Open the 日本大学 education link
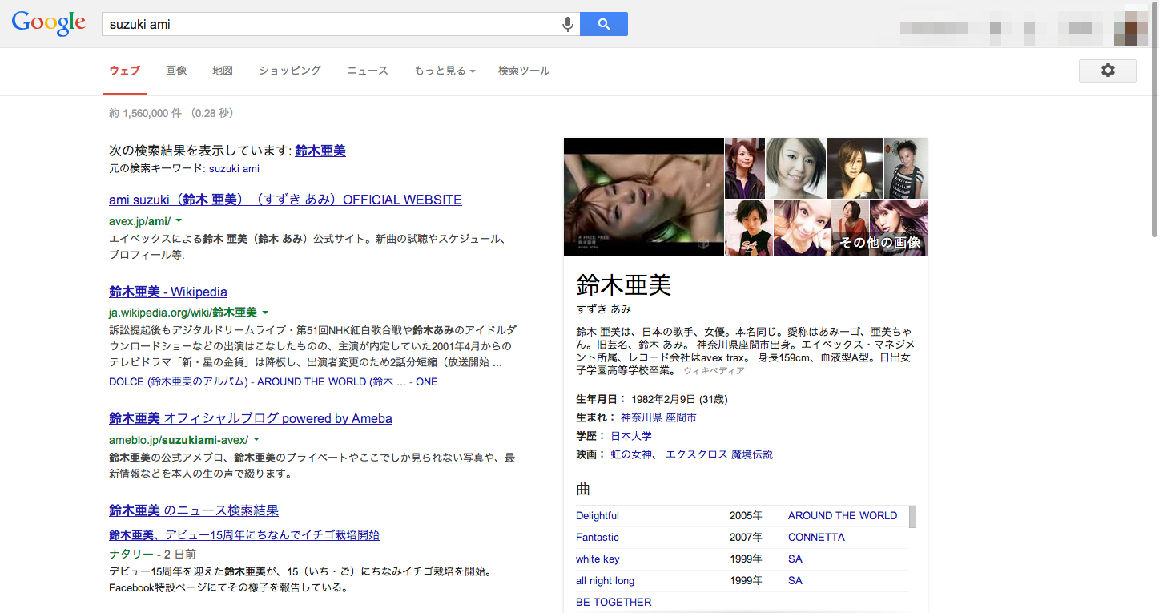The width and height of the screenshot is (1159, 613). (x=631, y=436)
